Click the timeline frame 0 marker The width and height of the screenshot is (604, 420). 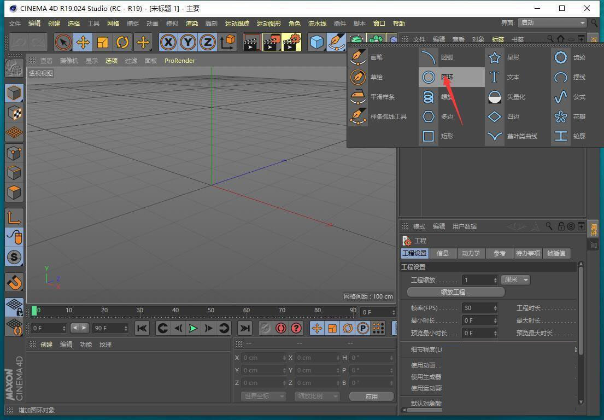tap(34, 311)
